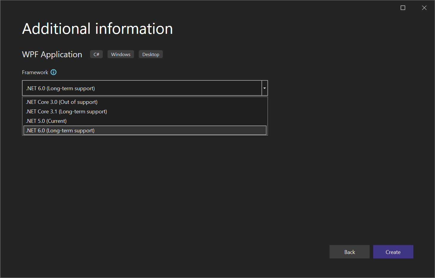The height and width of the screenshot is (278, 435).
Task: Click the Windows platform tag
Action: click(x=121, y=54)
